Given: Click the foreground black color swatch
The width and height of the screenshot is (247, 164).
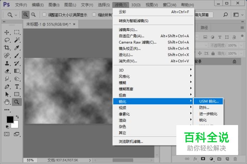Looking at the screenshot, I should (10, 120).
